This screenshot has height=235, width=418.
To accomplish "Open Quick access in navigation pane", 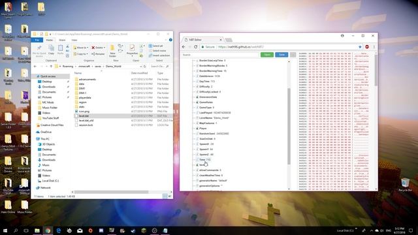I will pos(48,76).
